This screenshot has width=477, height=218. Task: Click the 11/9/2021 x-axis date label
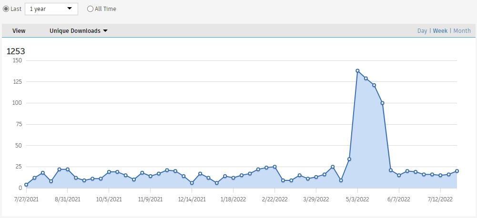(150, 200)
